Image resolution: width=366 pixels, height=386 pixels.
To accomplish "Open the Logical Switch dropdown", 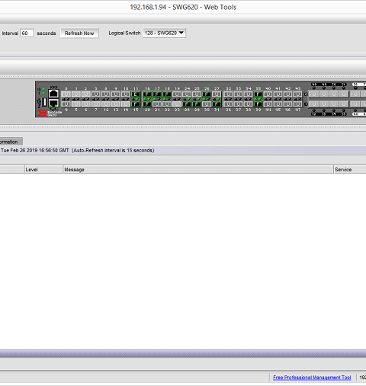I will tap(164, 33).
